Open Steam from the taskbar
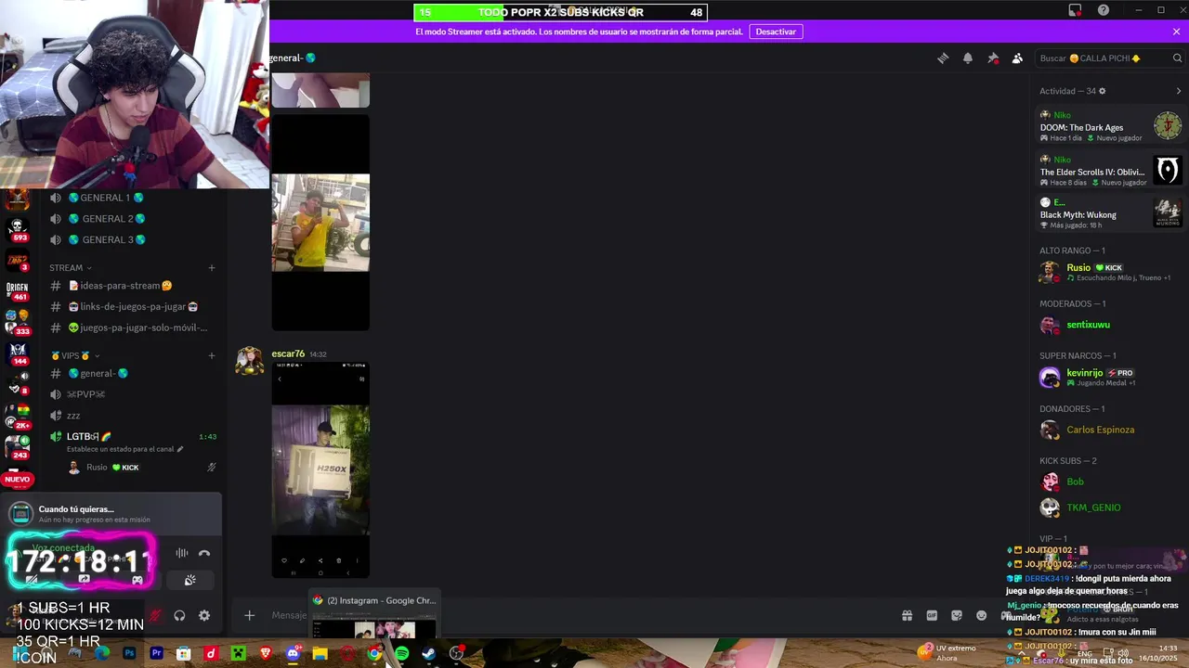1189x668 pixels. pyautogui.click(x=428, y=653)
